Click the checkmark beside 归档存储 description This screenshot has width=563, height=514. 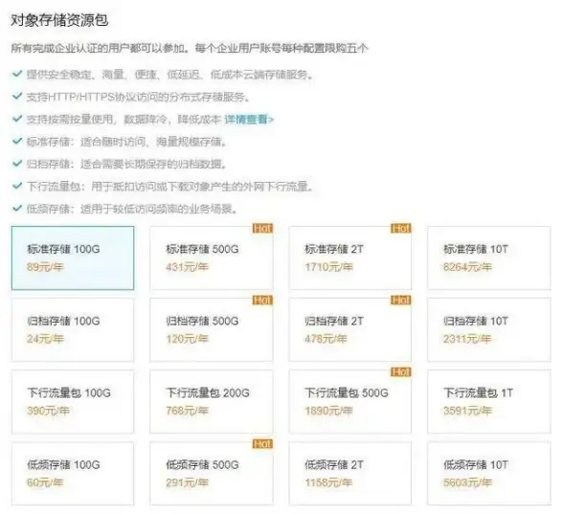[17, 164]
